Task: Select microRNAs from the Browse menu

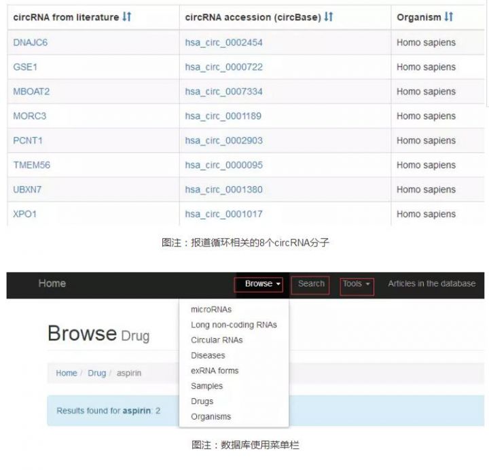Action: coord(211,310)
